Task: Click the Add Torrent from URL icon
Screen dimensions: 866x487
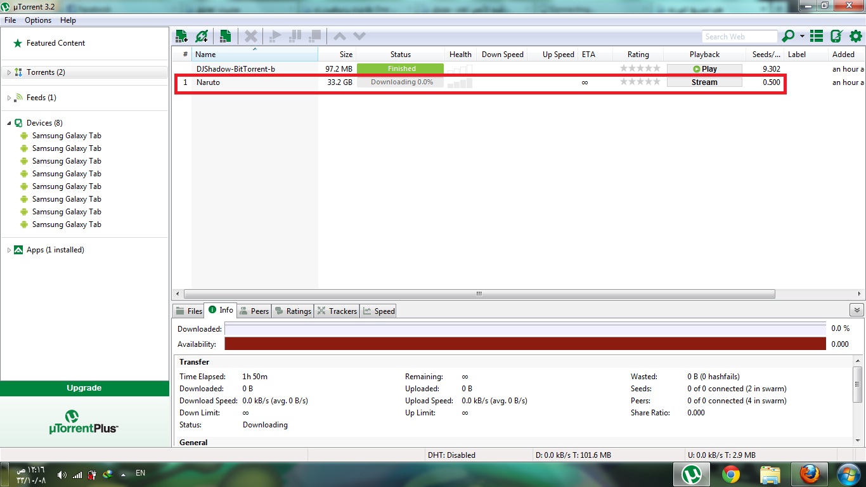Action: click(x=202, y=36)
